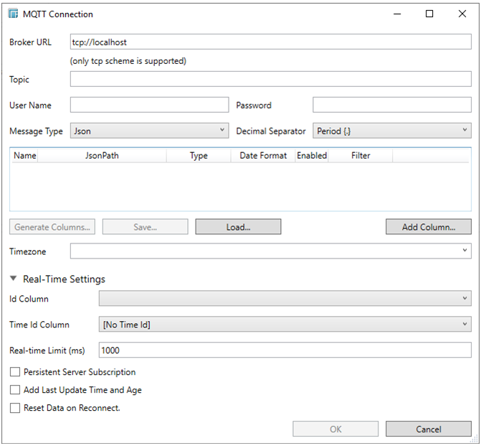Open the Time Id Column dropdown

coord(285,325)
